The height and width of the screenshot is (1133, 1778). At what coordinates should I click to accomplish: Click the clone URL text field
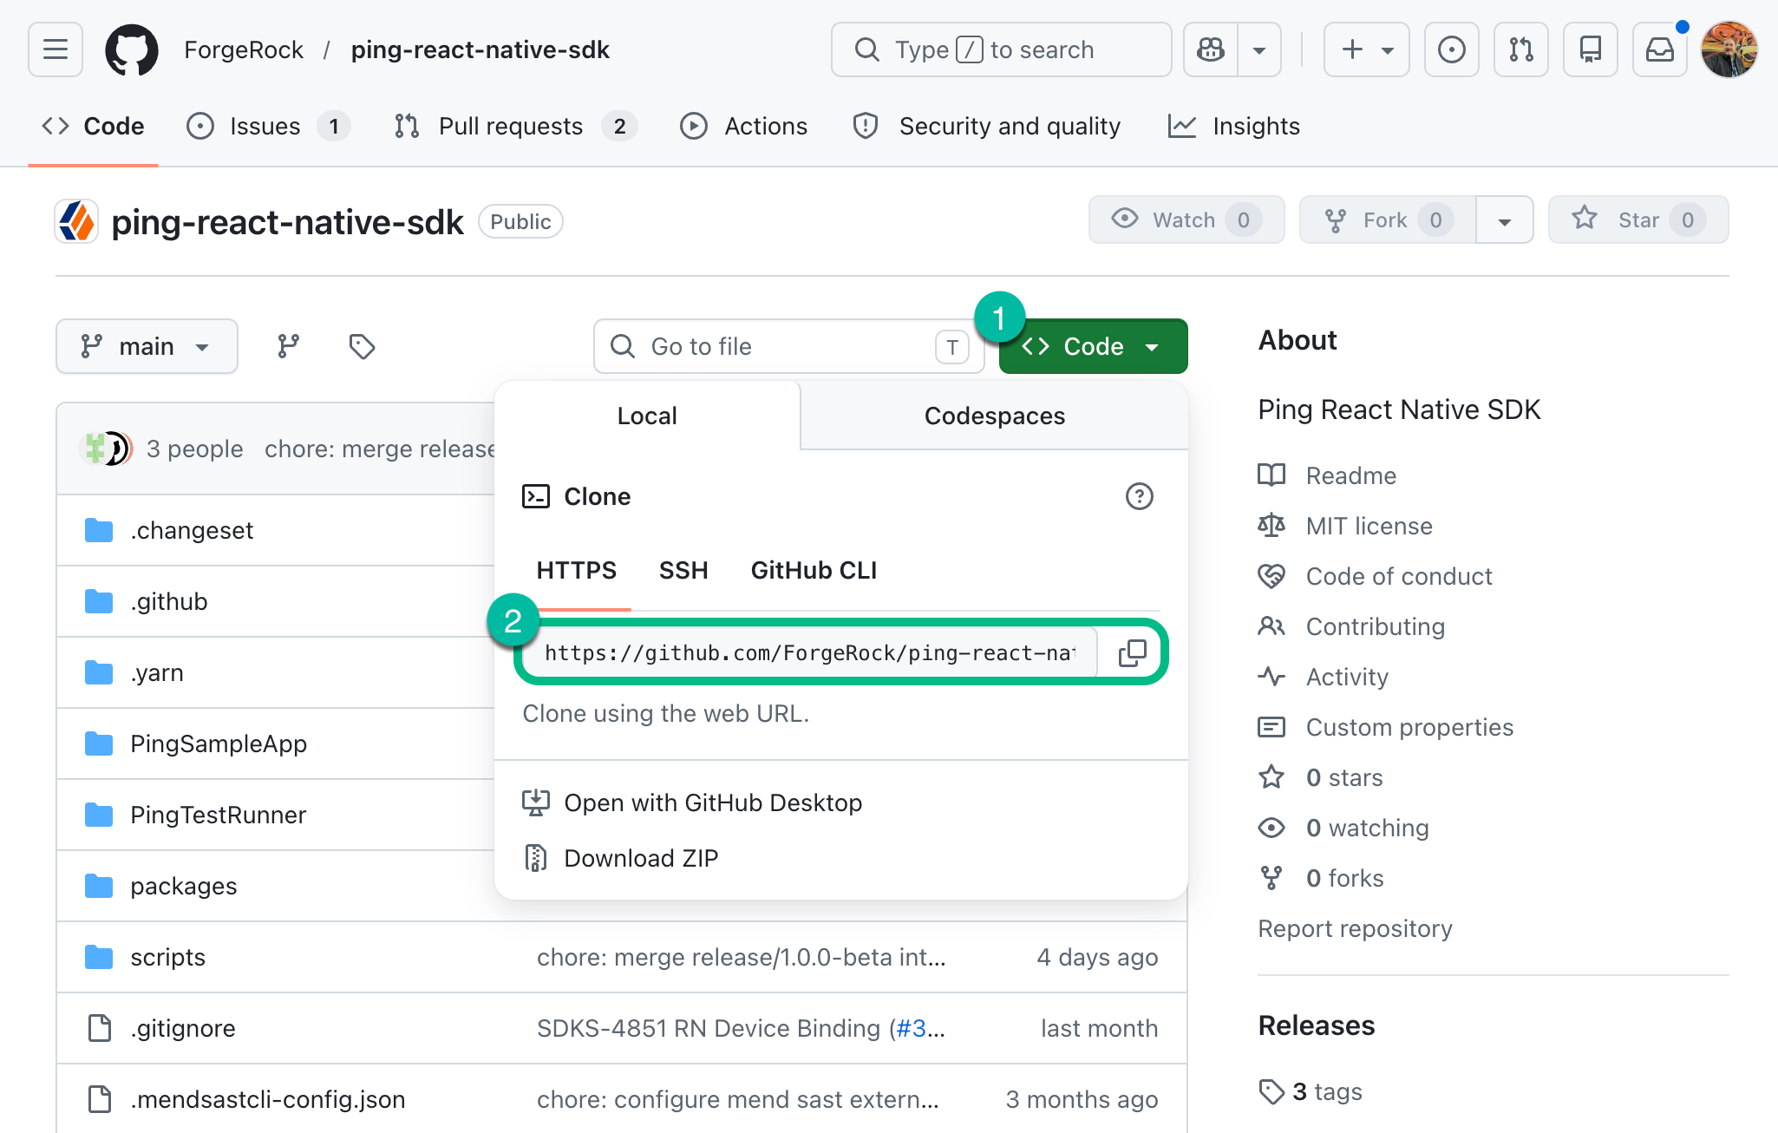tap(810, 652)
